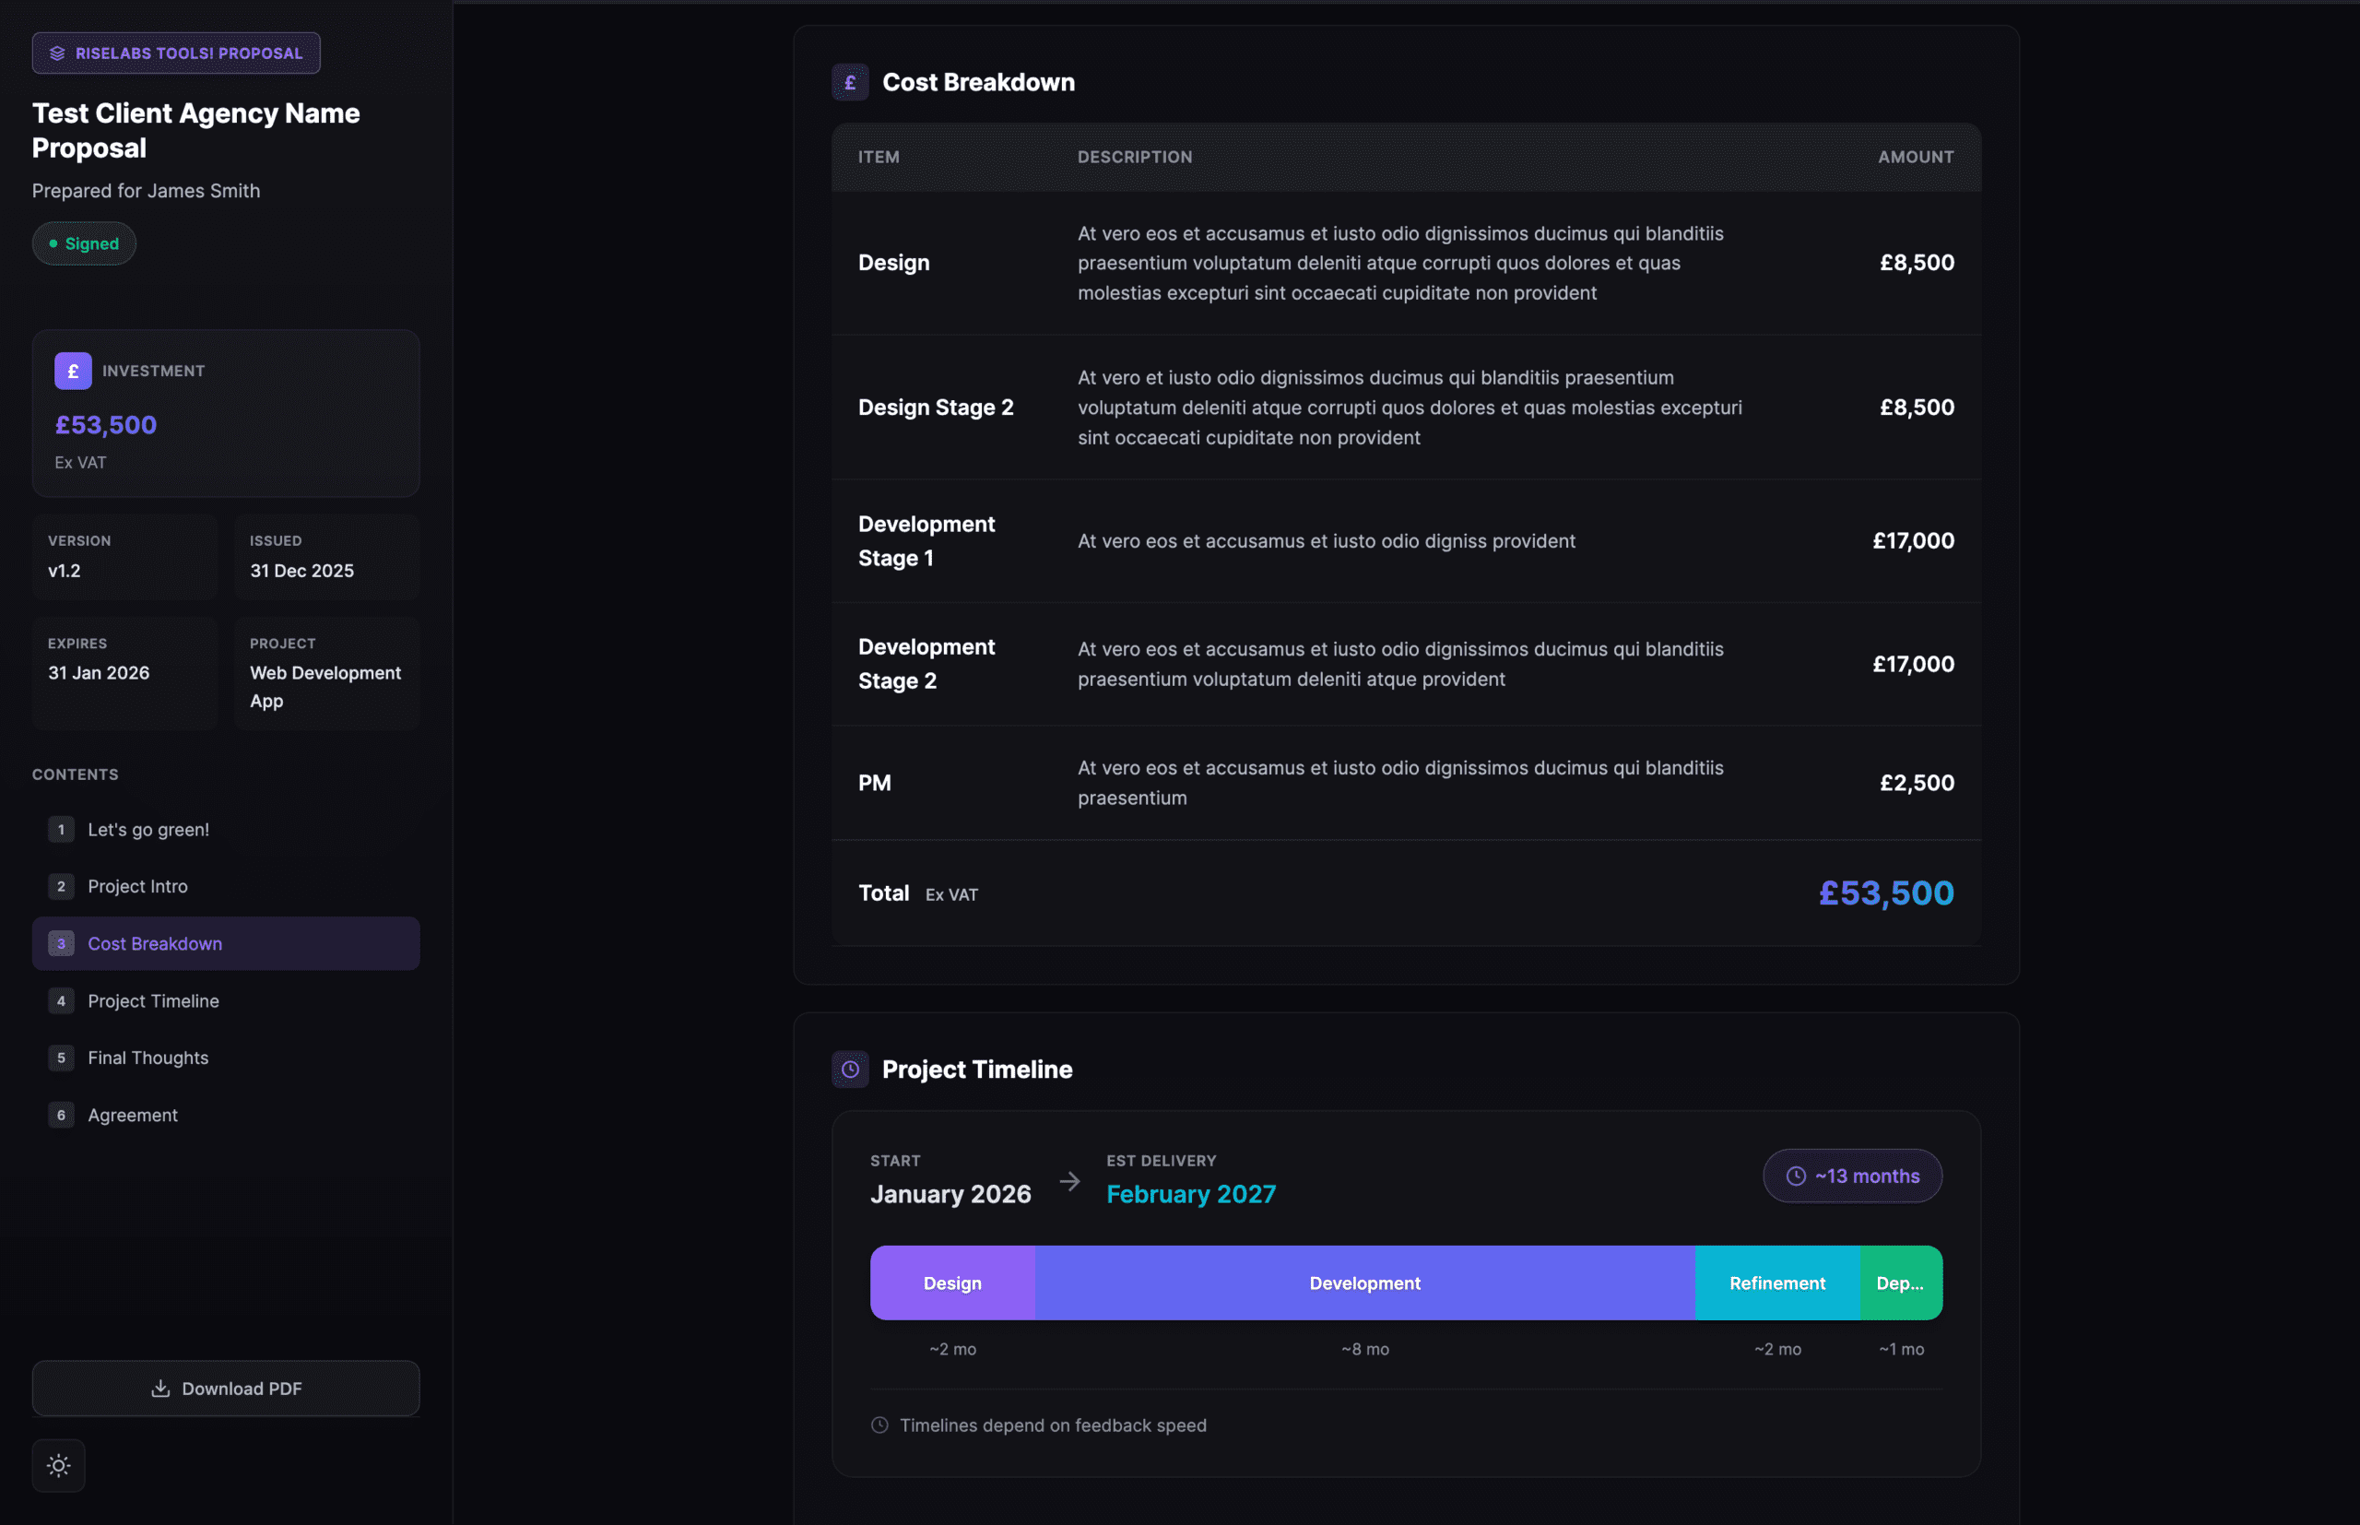Click the purple Design timeline segment

coord(951,1282)
